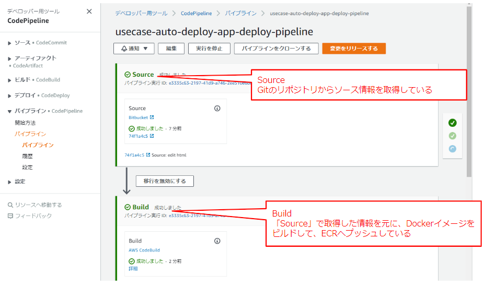Viewport: 484px width, 287px height.
Task: Click the external link icon beside Bitbucket
Action: pyautogui.click(x=152, y=117)
